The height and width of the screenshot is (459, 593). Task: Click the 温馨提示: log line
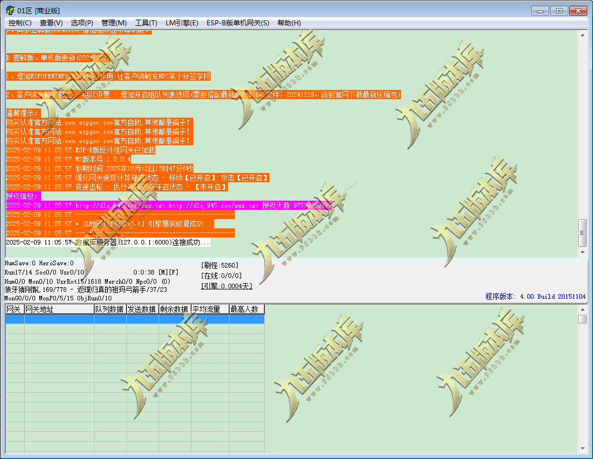(x=23, y=113)
